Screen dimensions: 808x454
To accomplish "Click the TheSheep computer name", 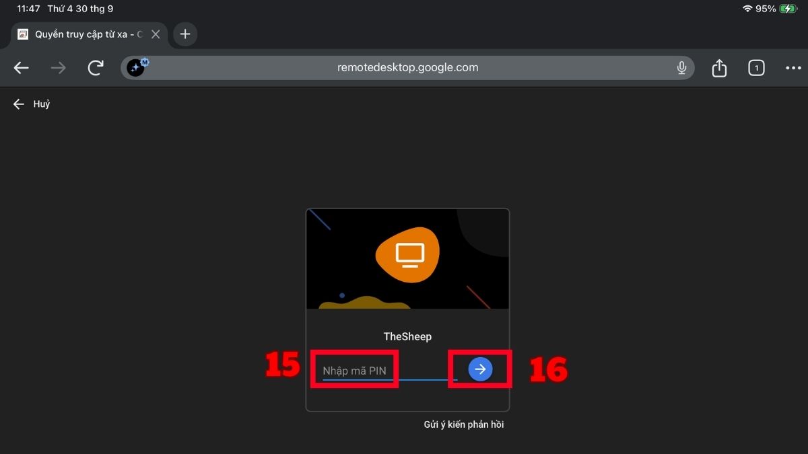I will point(407,336).
